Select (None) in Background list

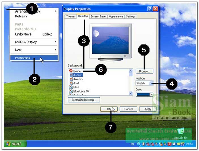point(77,71)
